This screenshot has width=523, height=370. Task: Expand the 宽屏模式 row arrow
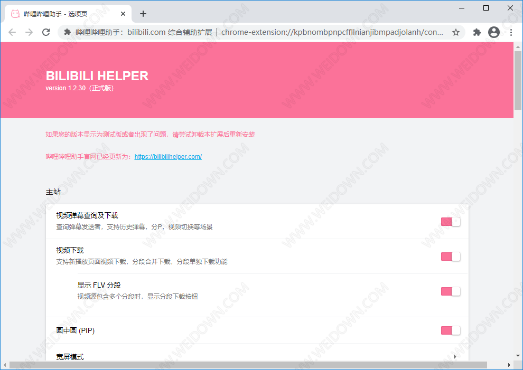tap(455, 357)
